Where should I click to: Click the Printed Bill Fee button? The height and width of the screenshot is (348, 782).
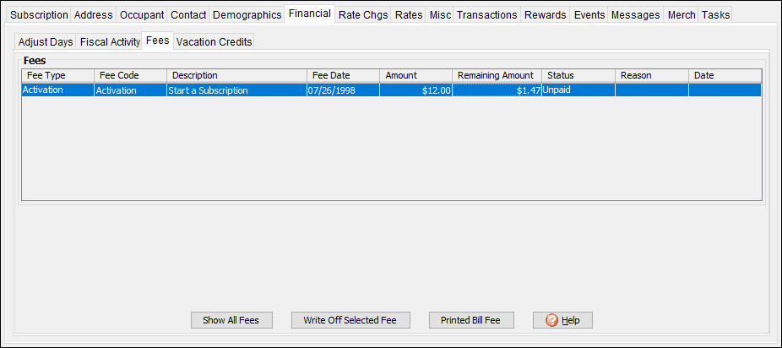tap(470, 320)
